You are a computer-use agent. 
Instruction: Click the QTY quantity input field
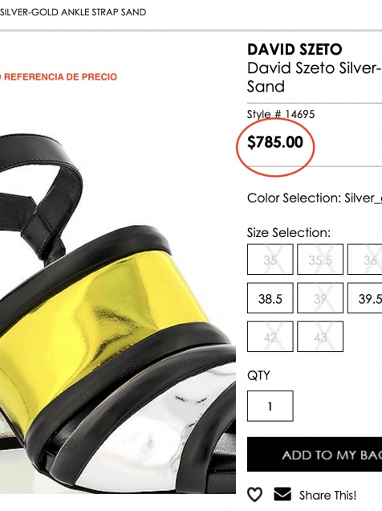(270, 406)
